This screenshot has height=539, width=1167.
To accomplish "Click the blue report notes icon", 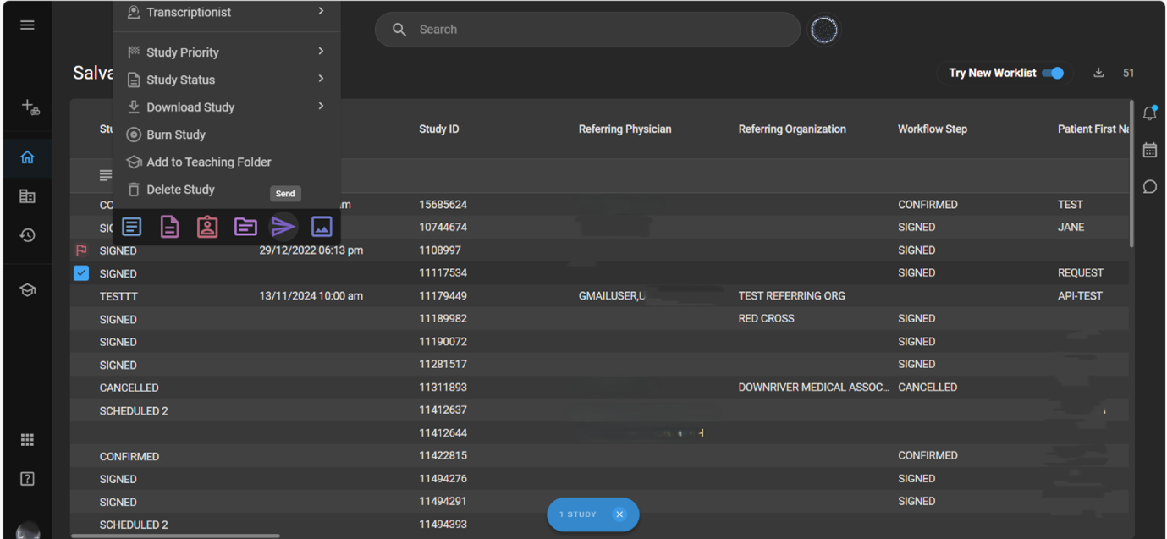I will (x=132, y=227).
